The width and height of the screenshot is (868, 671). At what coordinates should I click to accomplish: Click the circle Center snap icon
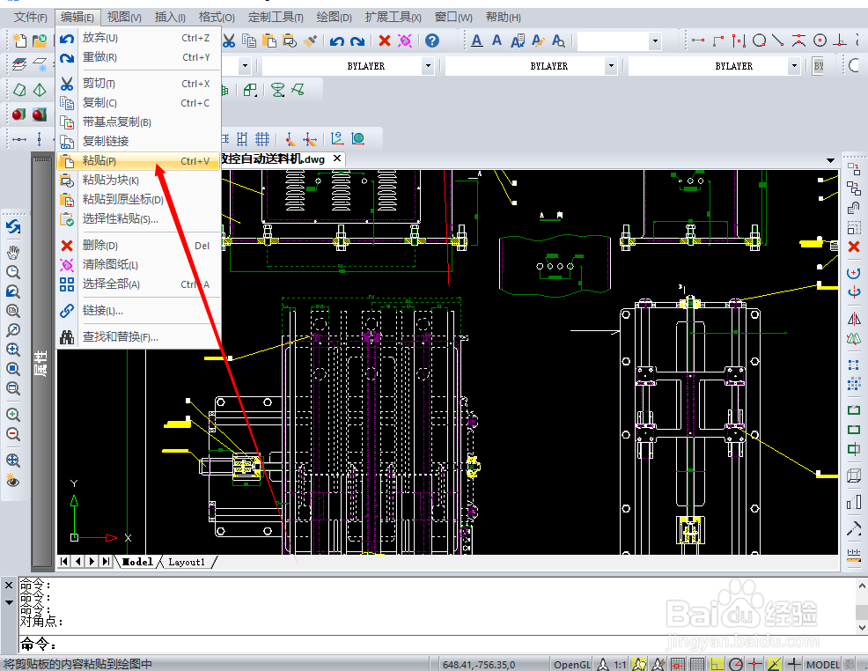coord(820,41)
